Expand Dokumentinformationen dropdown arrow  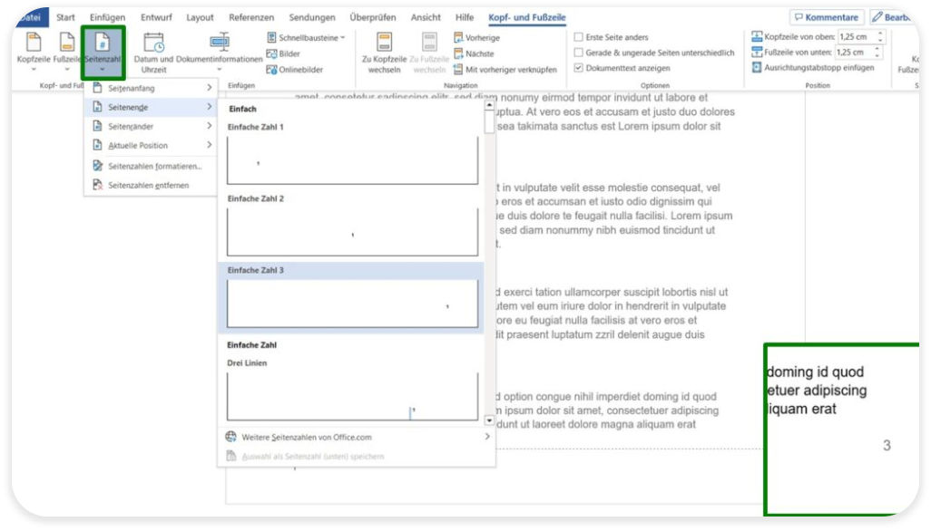click(x=219, y=70)
